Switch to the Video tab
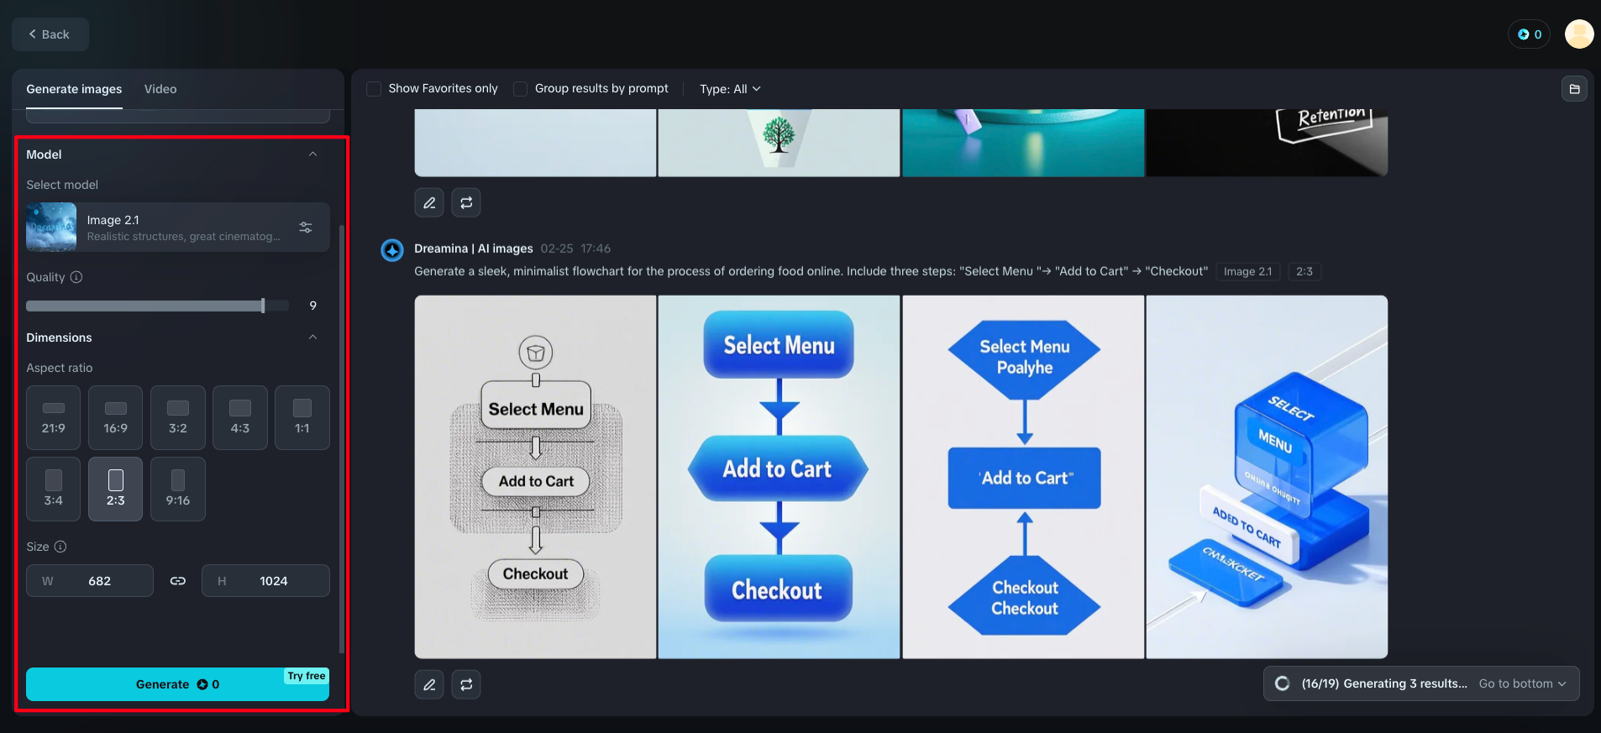1601x733 pixels. [160, 89]
